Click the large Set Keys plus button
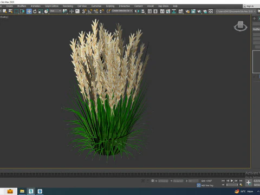This screenshot has height=195, width=260. [x=249, y=183]
